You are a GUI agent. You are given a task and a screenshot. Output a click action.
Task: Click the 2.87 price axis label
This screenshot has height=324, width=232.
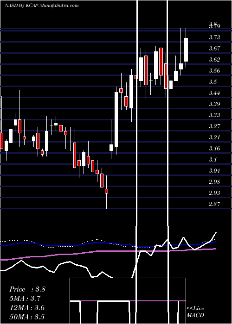click(214, 204)
